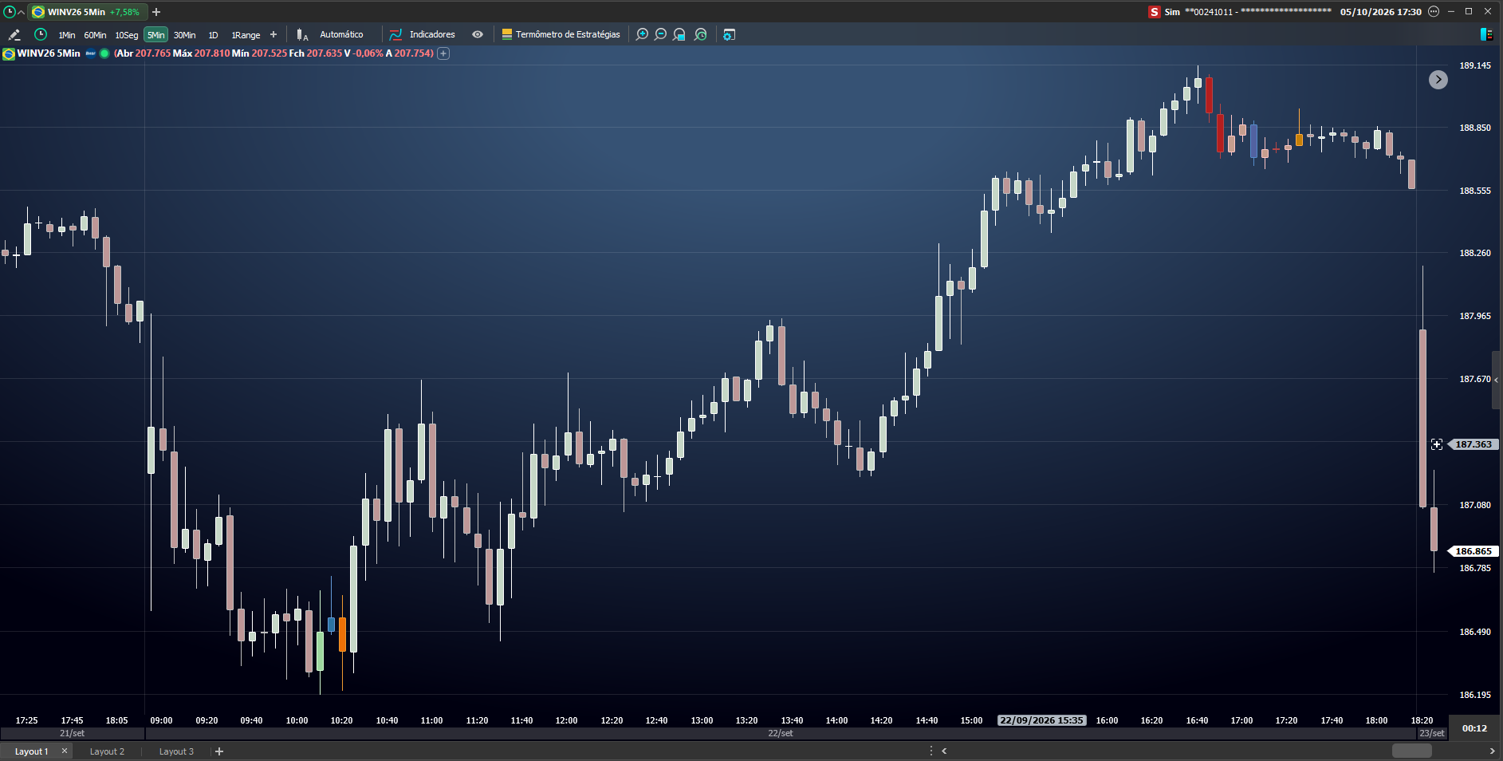Select the 1Range timeframe
This screenshot has width=1503, height=761.
(246, 35)
